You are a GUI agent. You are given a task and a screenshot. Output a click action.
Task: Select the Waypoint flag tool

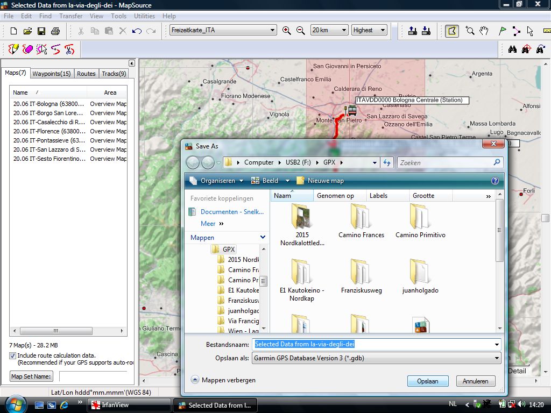(503, 31)
